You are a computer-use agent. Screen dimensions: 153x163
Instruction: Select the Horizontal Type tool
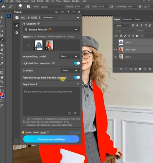2,59
